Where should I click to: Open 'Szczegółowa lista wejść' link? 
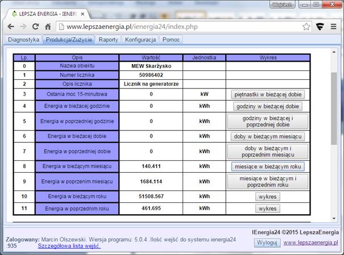69,246
